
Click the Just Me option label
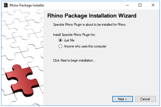69,40
